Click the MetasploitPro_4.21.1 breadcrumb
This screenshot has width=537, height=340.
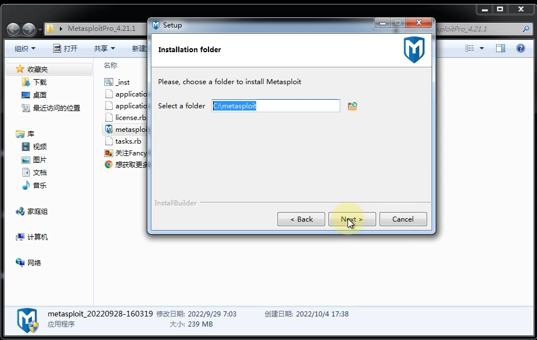click(x=101, y=29)
